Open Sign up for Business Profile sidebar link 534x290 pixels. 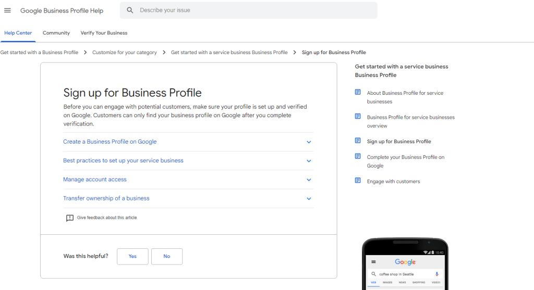tap(399, 142)
